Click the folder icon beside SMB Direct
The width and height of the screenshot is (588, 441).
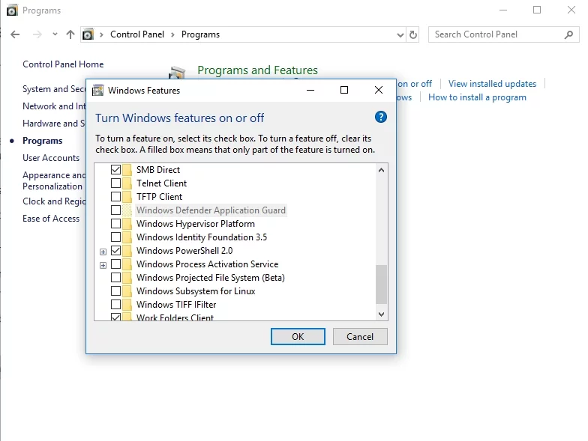127,170
